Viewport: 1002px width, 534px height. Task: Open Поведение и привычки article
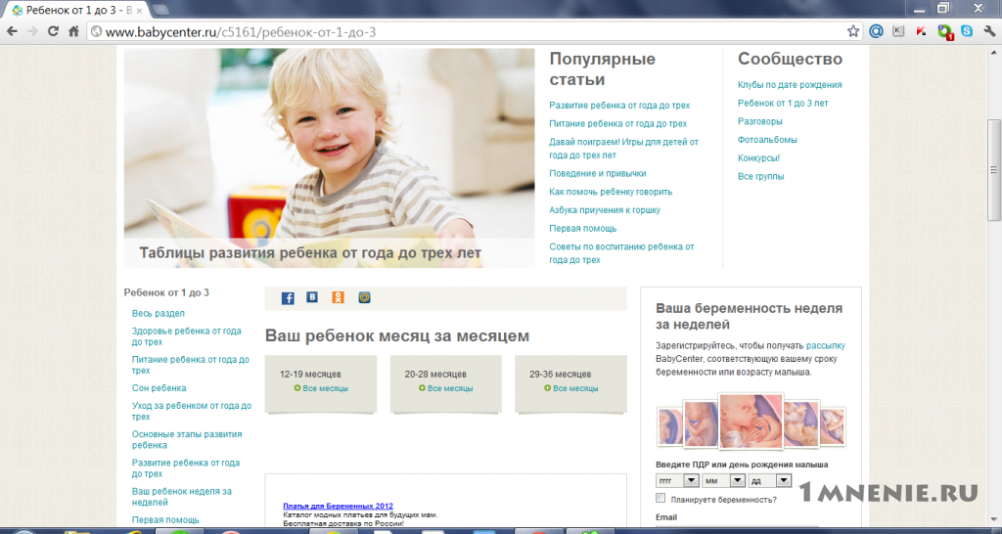[598, 174]
